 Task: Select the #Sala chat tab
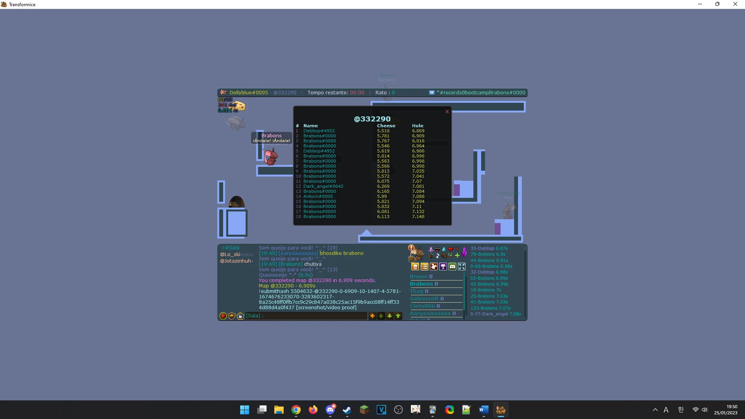230,248
